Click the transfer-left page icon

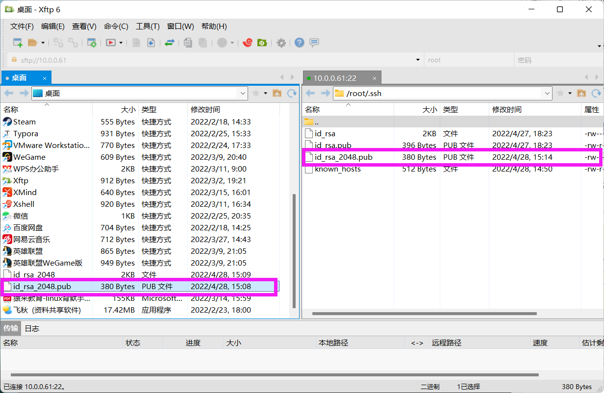pyautogui.click(x=136, y=43)
